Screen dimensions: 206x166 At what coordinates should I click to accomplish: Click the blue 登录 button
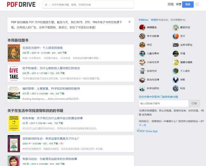click(188, 5)
